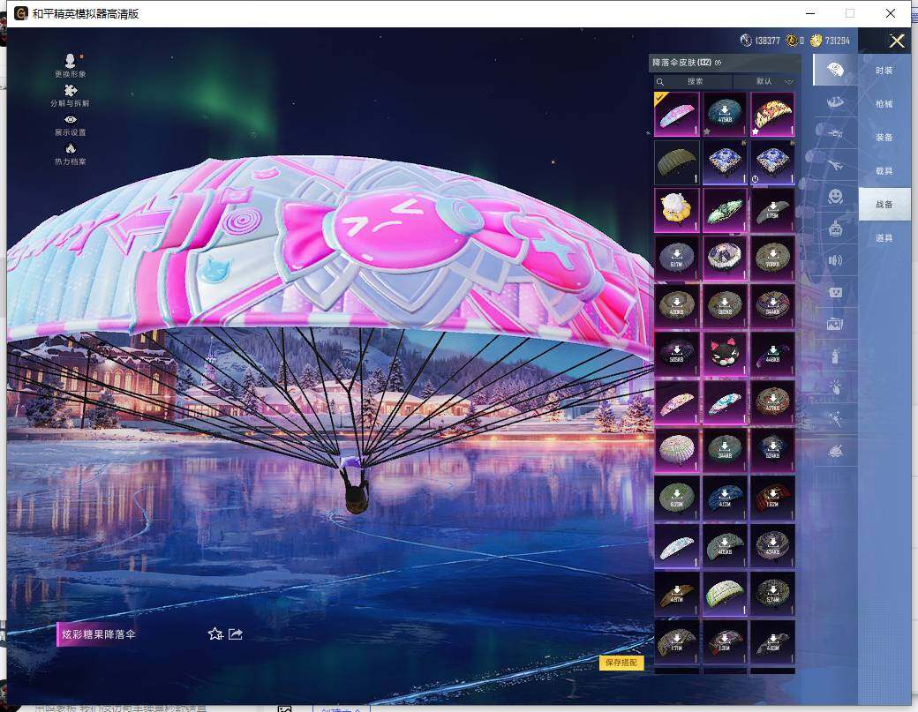Select the default olive green parachute
The image size is (918, 712).
pyautogui.click(x=677, y=162)
